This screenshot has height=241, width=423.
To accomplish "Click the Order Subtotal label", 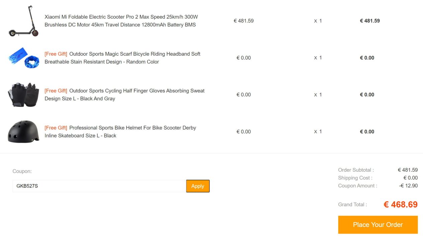I will tap(356, 170).
